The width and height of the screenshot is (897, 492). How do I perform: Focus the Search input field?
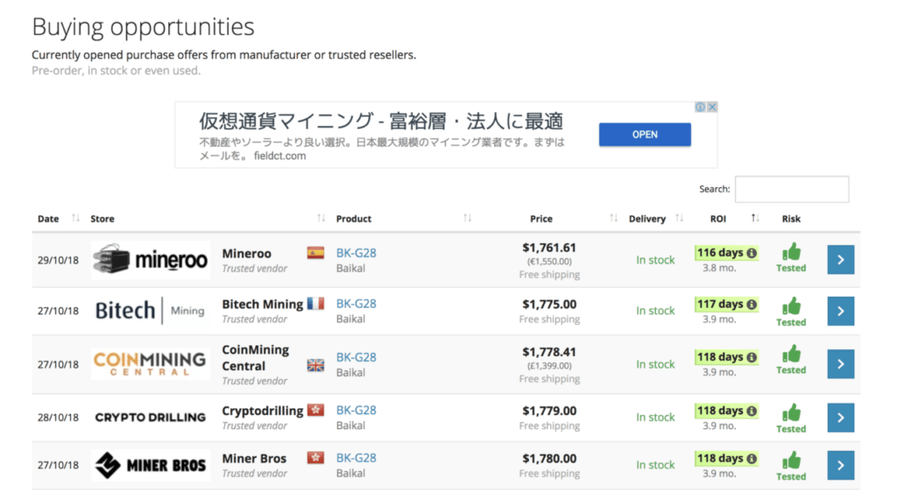click(792, 189)
